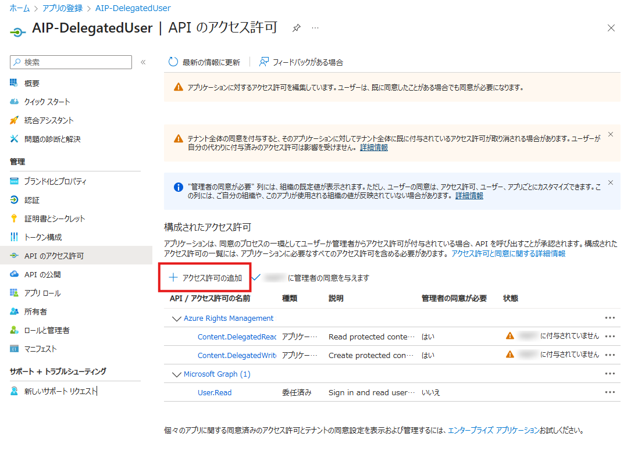Open ellipsis menu for Microsoft Graph row

(x=609, y=374)
